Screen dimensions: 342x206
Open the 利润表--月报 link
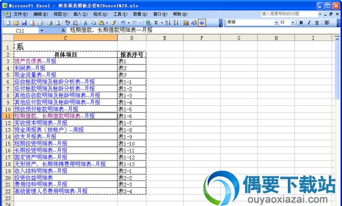coord(30,68)
